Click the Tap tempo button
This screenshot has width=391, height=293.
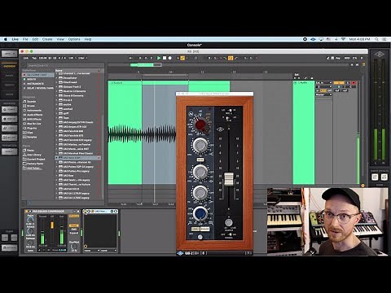pyautogui.click(x=34, y=58)
